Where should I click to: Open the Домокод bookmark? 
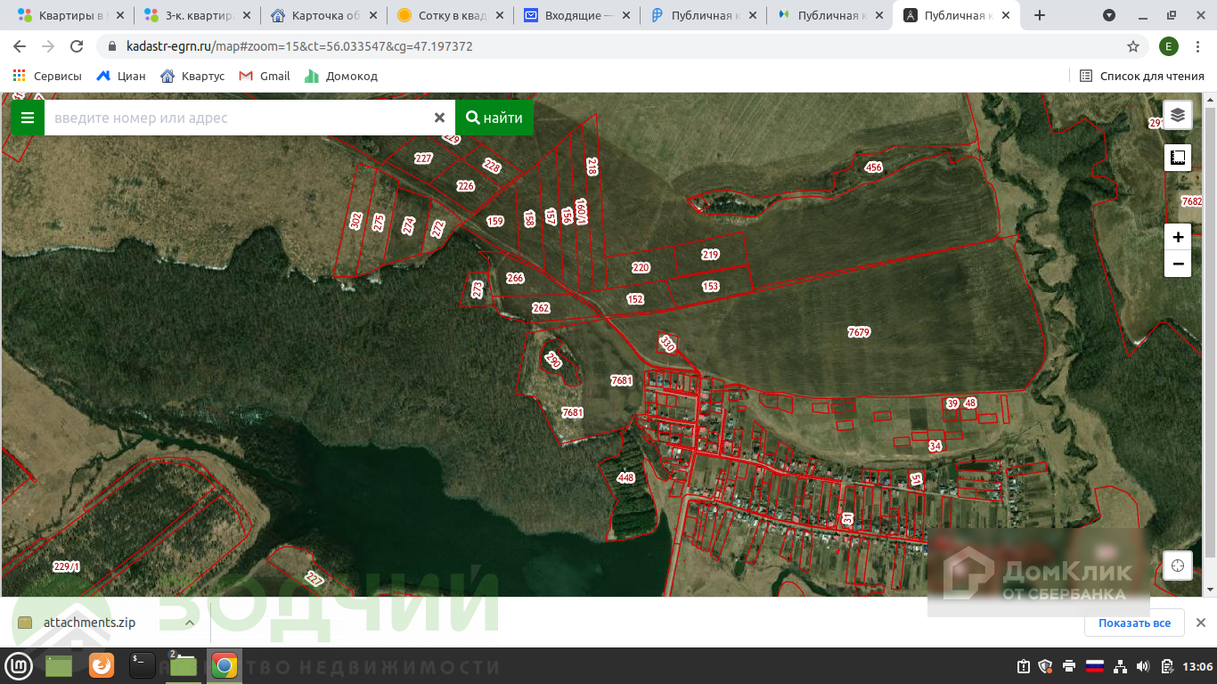[x=341, y=76]
